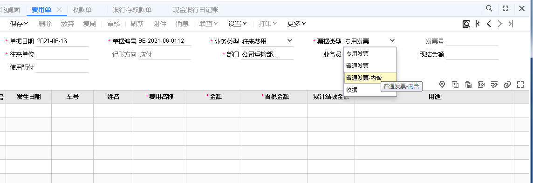The image size is (533, 183).
Task: Select 专用发票 from the dropdown list
Action: click(x=370, y=53)
